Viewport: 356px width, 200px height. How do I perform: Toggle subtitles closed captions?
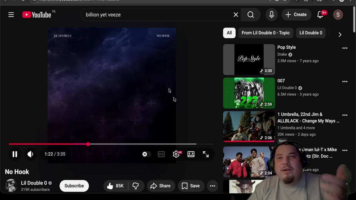point(161,154)
